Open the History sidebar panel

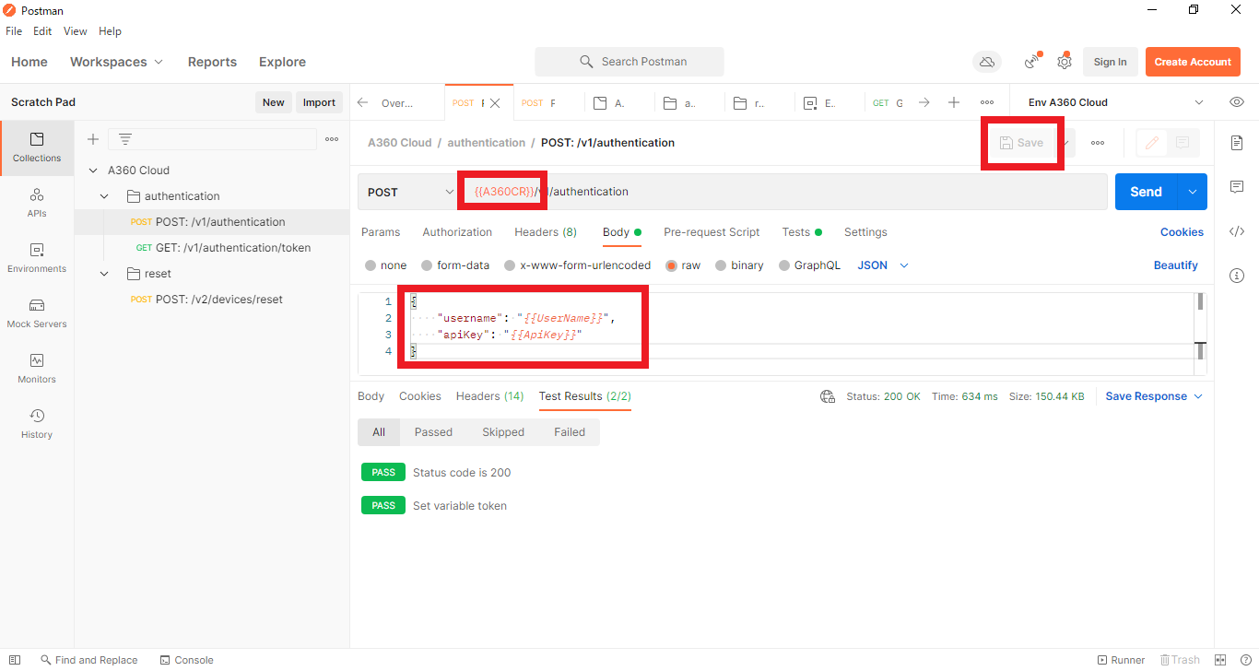[37, 424]
